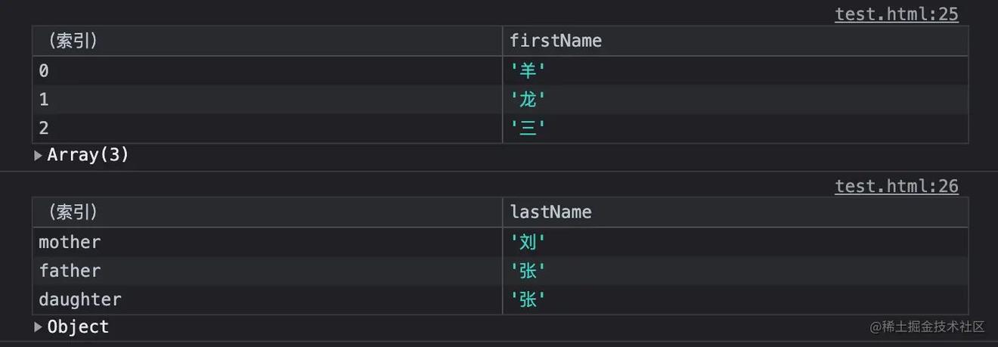This screenshot has width=998, height=347.
Task: Expand the Object disclosure triangle
Action: [39, 327]
